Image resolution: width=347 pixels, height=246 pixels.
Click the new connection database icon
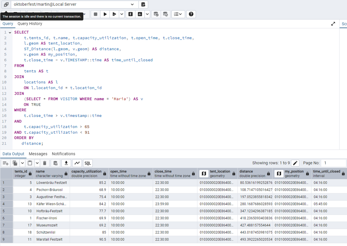pos(143,4)
